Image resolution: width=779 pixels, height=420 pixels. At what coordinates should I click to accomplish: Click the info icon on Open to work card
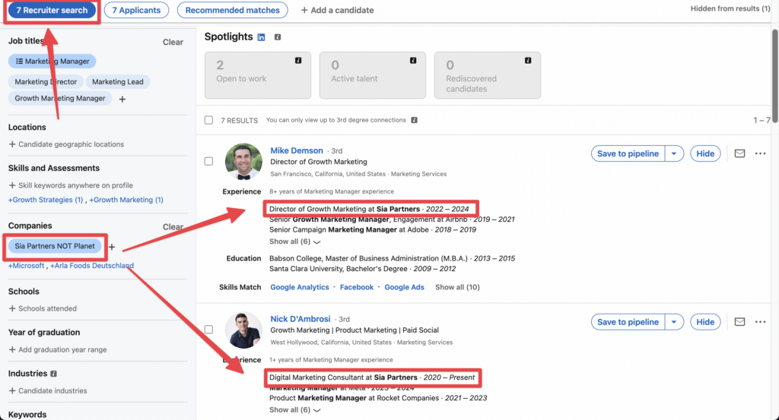[298, 61]
